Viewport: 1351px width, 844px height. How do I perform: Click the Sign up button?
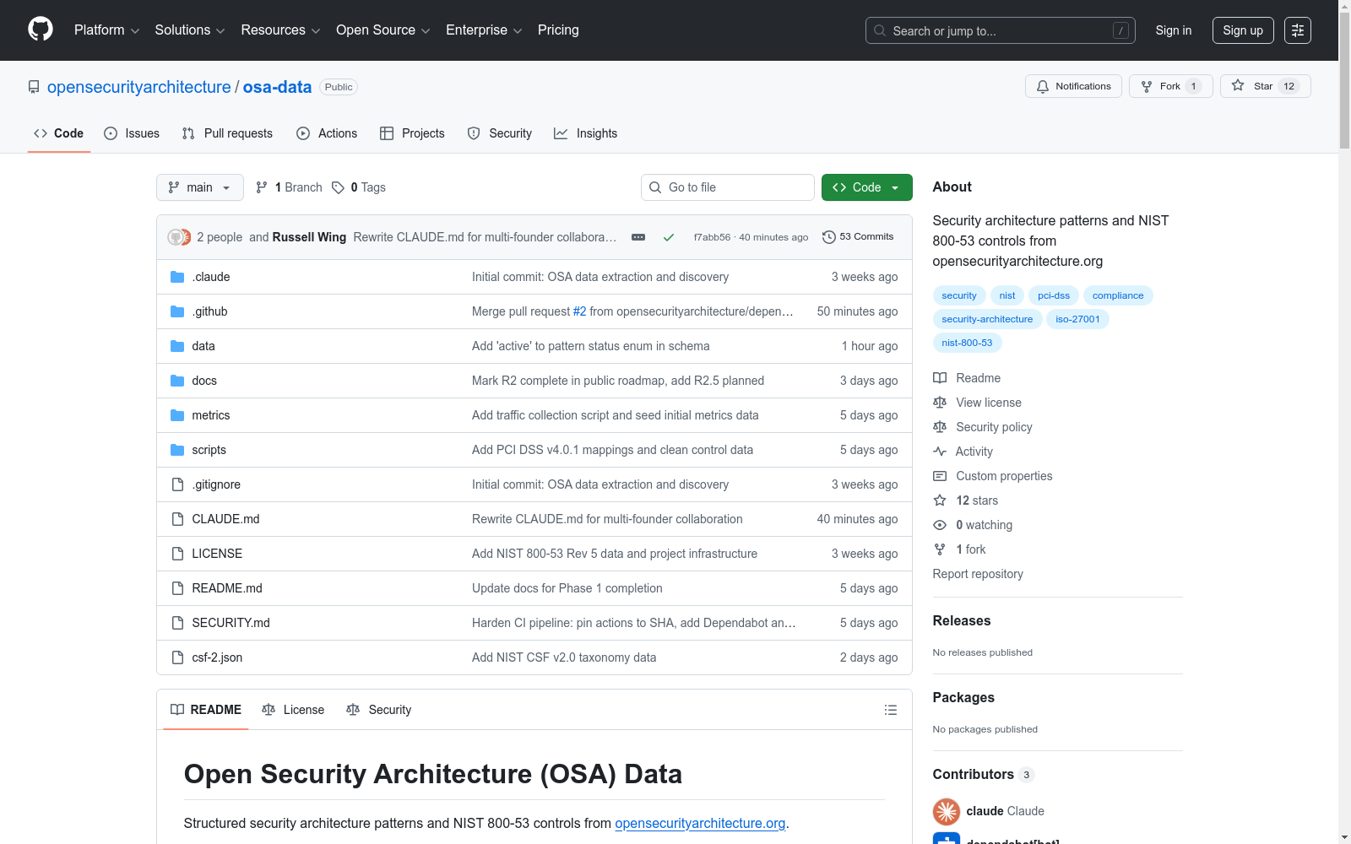pyautogui.click(x=1243, y=30)
